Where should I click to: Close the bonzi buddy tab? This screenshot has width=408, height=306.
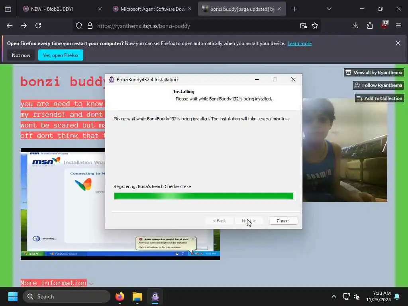[279, 9]
